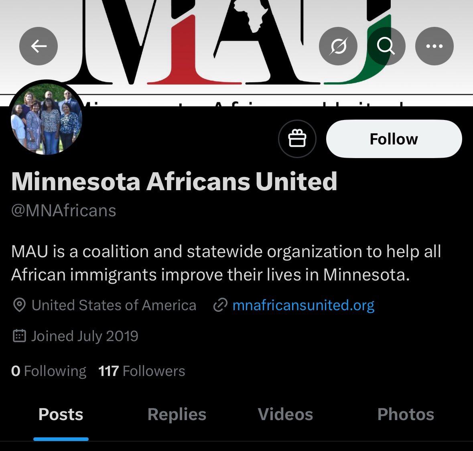Switch to the Posts tab
Viewport: 473px width, 451px height.
coord(61,414)
